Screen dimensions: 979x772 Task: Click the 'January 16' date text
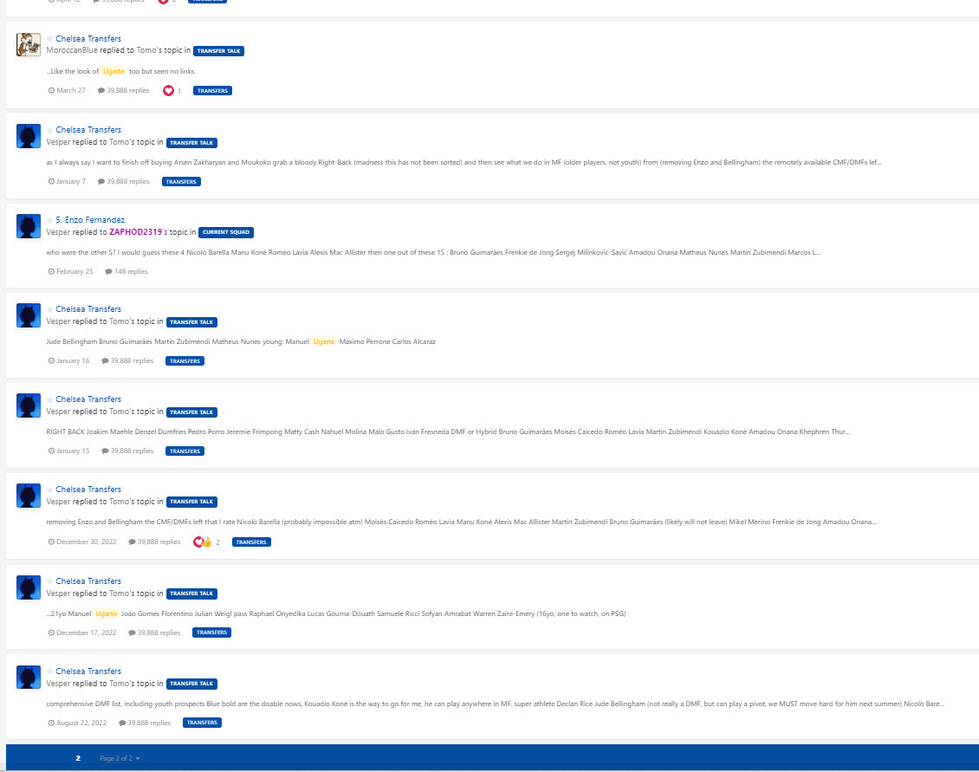[x=73, y=361]
